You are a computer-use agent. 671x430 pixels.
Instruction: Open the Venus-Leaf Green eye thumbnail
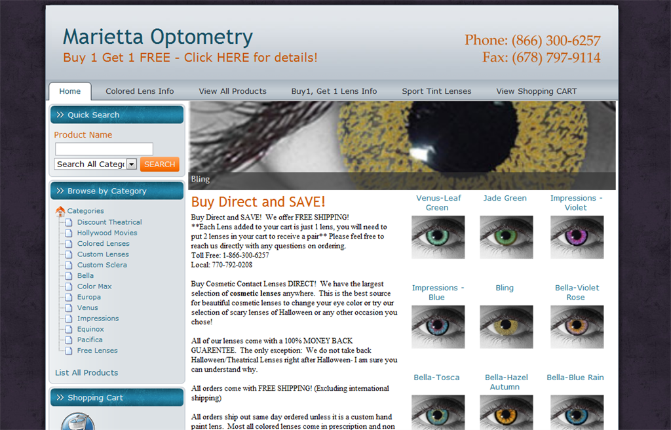[438, 237]
